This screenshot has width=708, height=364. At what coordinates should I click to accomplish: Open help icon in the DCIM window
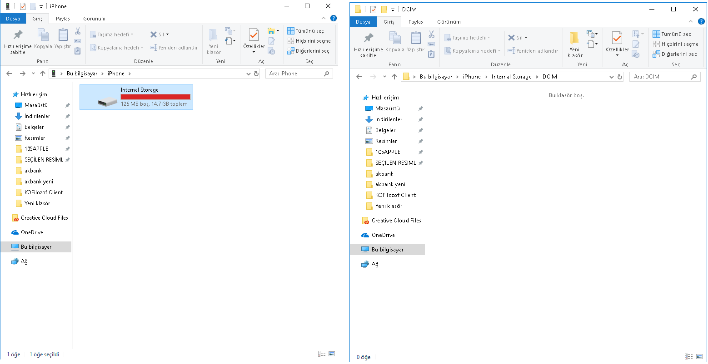point(701,21)
